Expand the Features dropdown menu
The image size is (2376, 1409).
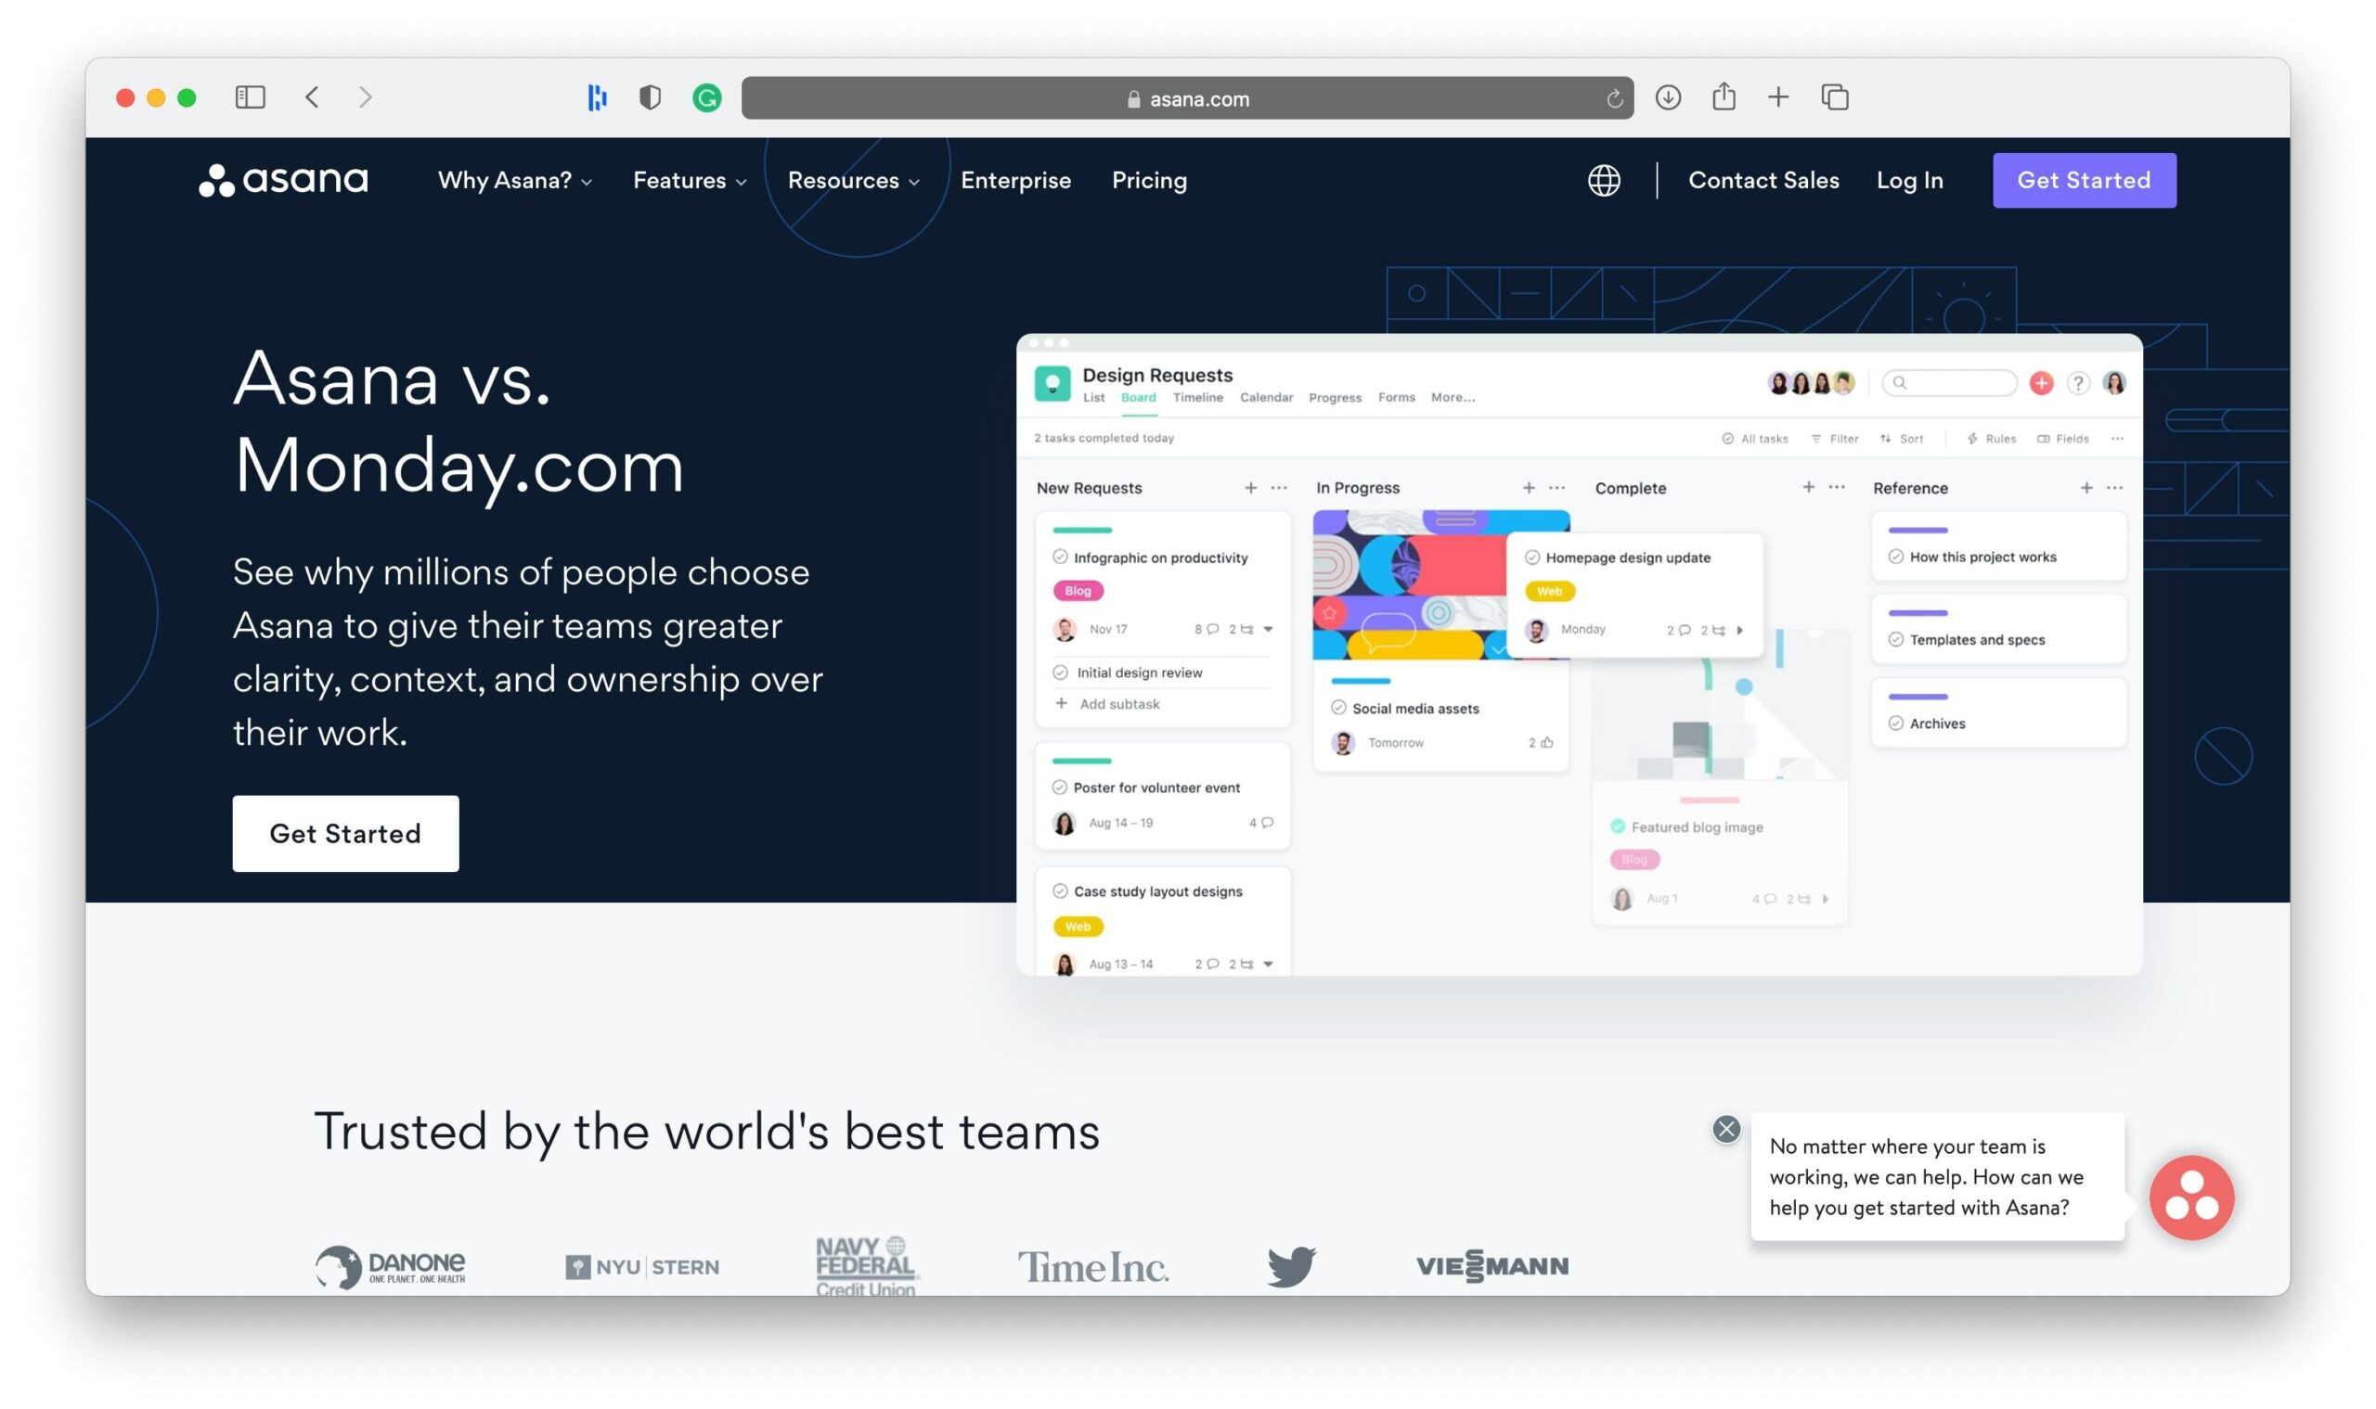[x=686, y=179]
